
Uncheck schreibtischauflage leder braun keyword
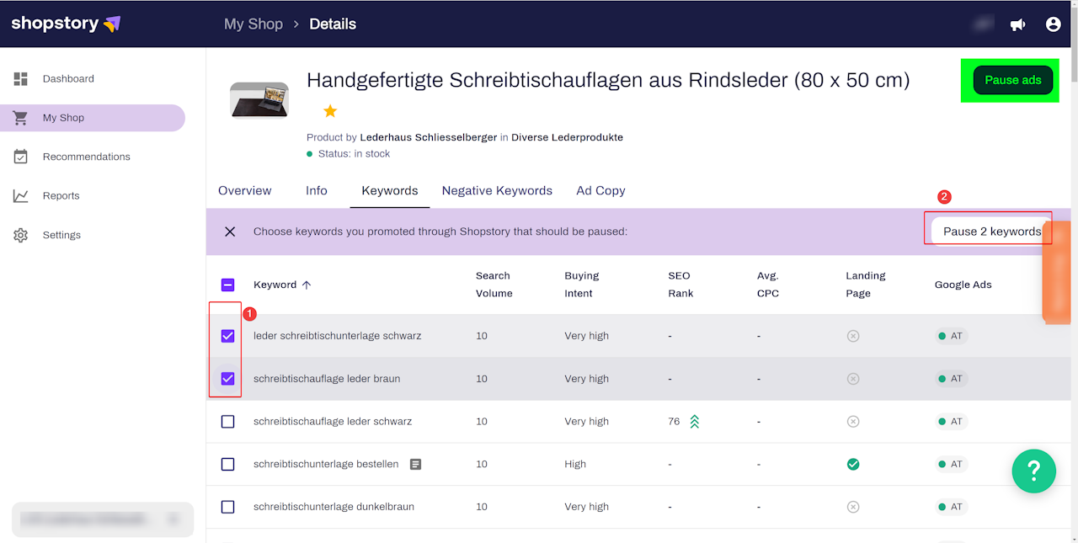click(x=227, y=379)
